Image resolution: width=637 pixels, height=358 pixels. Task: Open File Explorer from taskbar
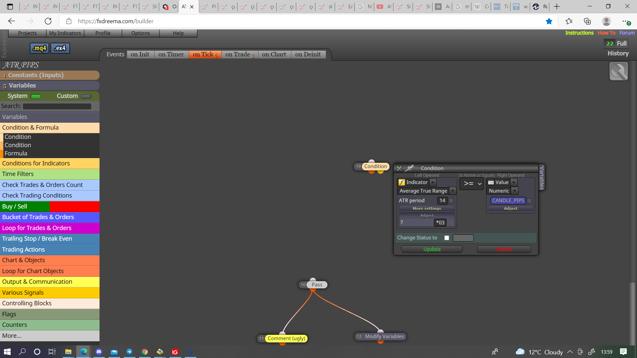[68, 352]
